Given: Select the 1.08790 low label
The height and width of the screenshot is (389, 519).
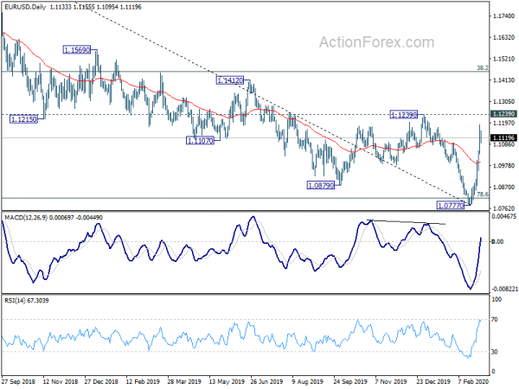Looking at the screenshot, I should [320, 186].
